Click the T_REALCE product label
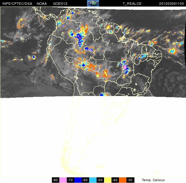This screenshot has width=186, height=183. point(132,4)
